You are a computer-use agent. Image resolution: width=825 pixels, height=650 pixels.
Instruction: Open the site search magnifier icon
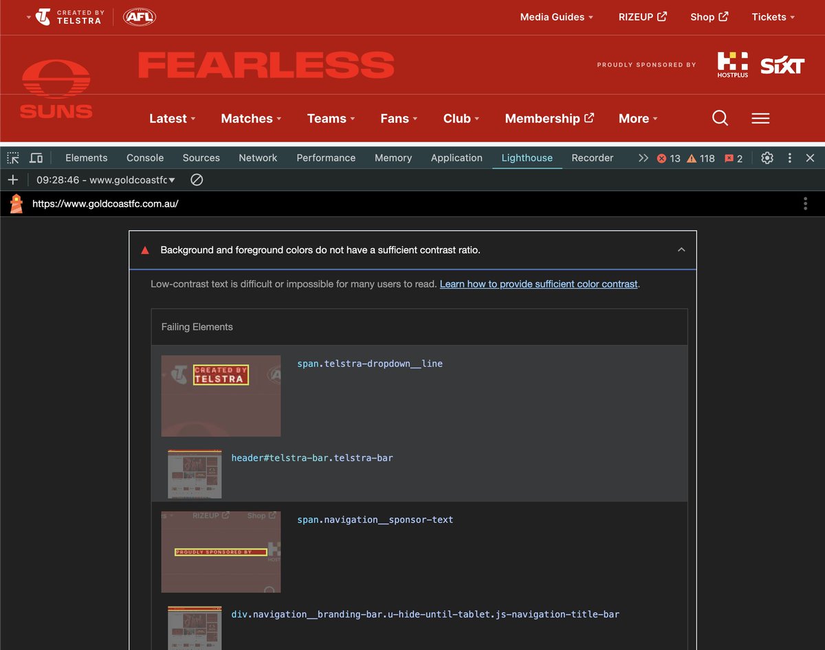pyautogui.click(x=720, y=118)
